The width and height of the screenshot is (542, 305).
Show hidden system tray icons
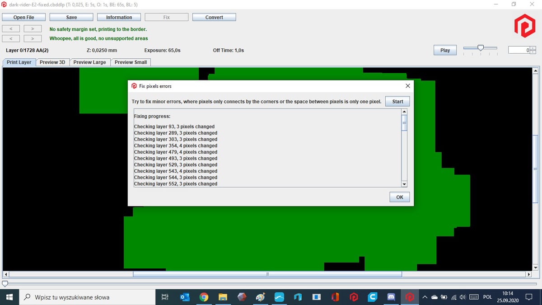click(x=425, y=297)
